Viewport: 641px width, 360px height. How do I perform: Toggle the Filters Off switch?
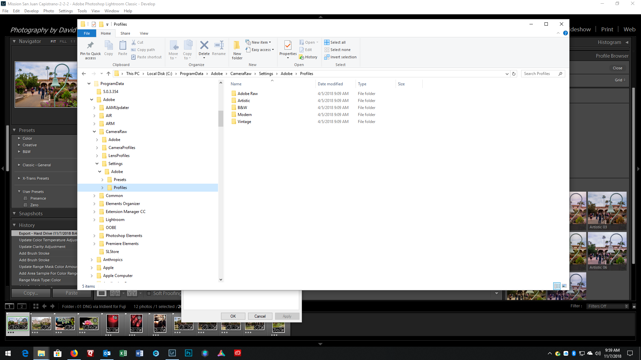pyautogui.click(x=634, y=306)
